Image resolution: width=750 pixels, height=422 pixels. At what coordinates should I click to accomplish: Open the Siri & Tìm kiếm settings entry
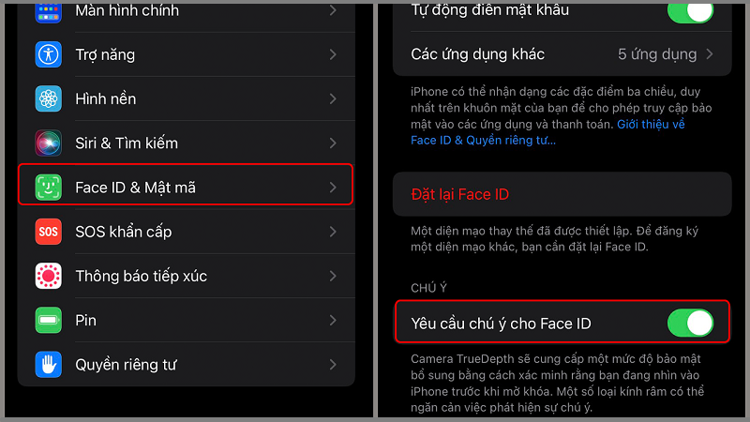pyautogui.click(x=187, y=143)
